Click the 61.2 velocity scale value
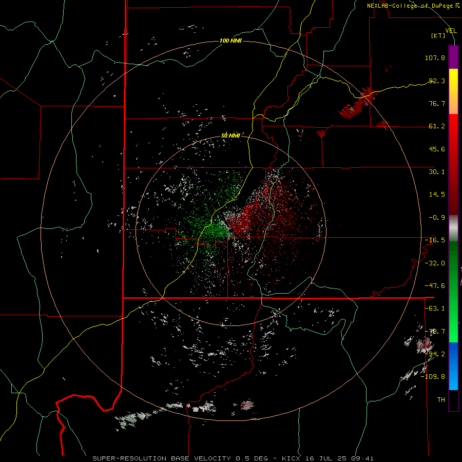The height and width of the screenshot is (462, 462). click(437, 126)
